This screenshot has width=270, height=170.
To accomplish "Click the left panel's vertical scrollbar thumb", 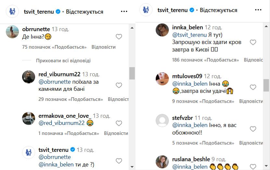I will [132, 73].
